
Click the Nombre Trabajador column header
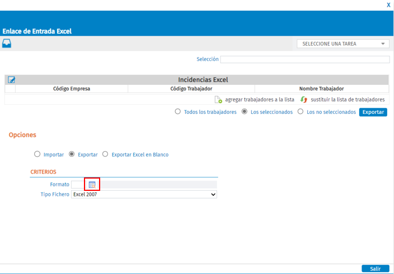coord(322,89)
